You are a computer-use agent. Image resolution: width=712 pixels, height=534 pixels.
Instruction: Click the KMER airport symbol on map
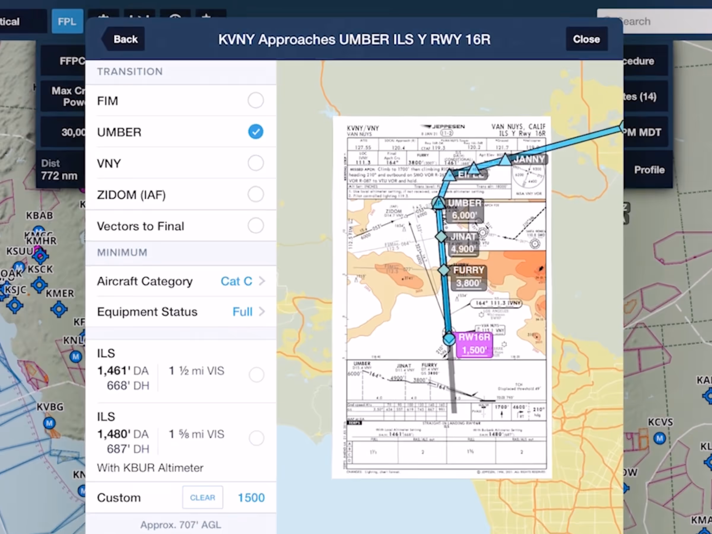pos(59,309)
